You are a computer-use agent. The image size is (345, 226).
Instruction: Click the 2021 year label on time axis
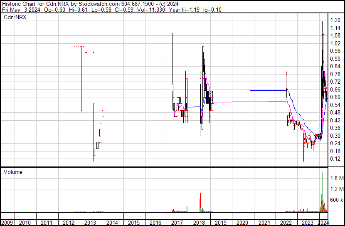(264, 223)
